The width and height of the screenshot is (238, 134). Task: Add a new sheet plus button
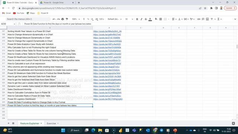(9, 123)
